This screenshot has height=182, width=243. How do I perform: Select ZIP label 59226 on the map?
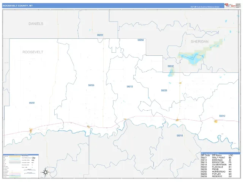pyautogui.click(x=164, y=91)
